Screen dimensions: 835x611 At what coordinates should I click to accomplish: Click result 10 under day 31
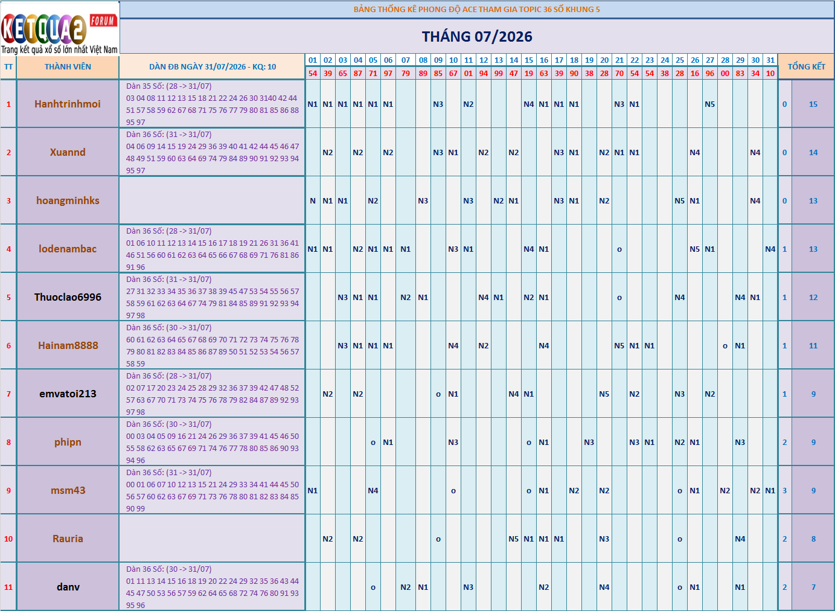(x=770, y=73)
